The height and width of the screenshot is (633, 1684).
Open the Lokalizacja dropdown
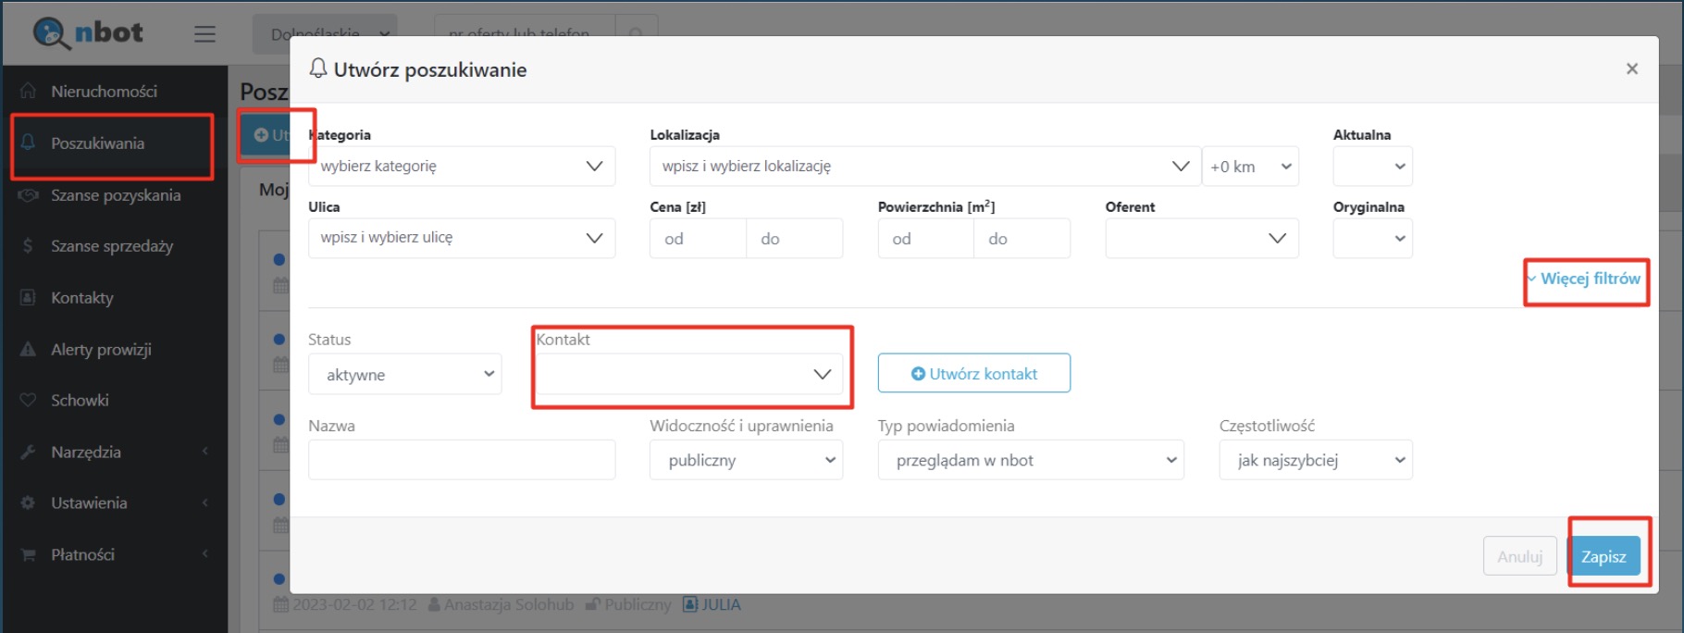[925, 166]
